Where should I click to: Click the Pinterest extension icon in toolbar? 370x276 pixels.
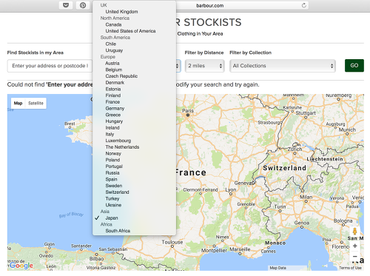[83, 5]
